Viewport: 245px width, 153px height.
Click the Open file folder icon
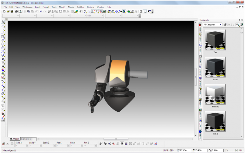tap(8, 11)
